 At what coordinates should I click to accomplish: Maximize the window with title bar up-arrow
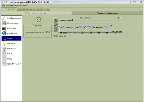[x=135, y=2]
